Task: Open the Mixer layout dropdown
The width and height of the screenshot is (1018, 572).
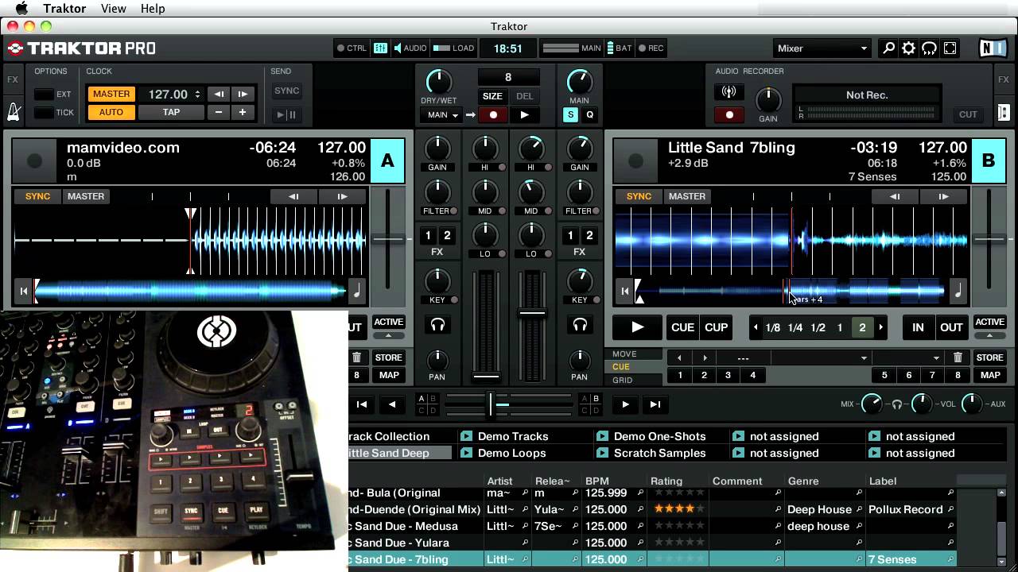Action: point(822,48)
